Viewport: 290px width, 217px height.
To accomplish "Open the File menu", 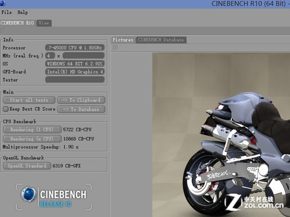I will pyautogui.click(x=6, y=12).
